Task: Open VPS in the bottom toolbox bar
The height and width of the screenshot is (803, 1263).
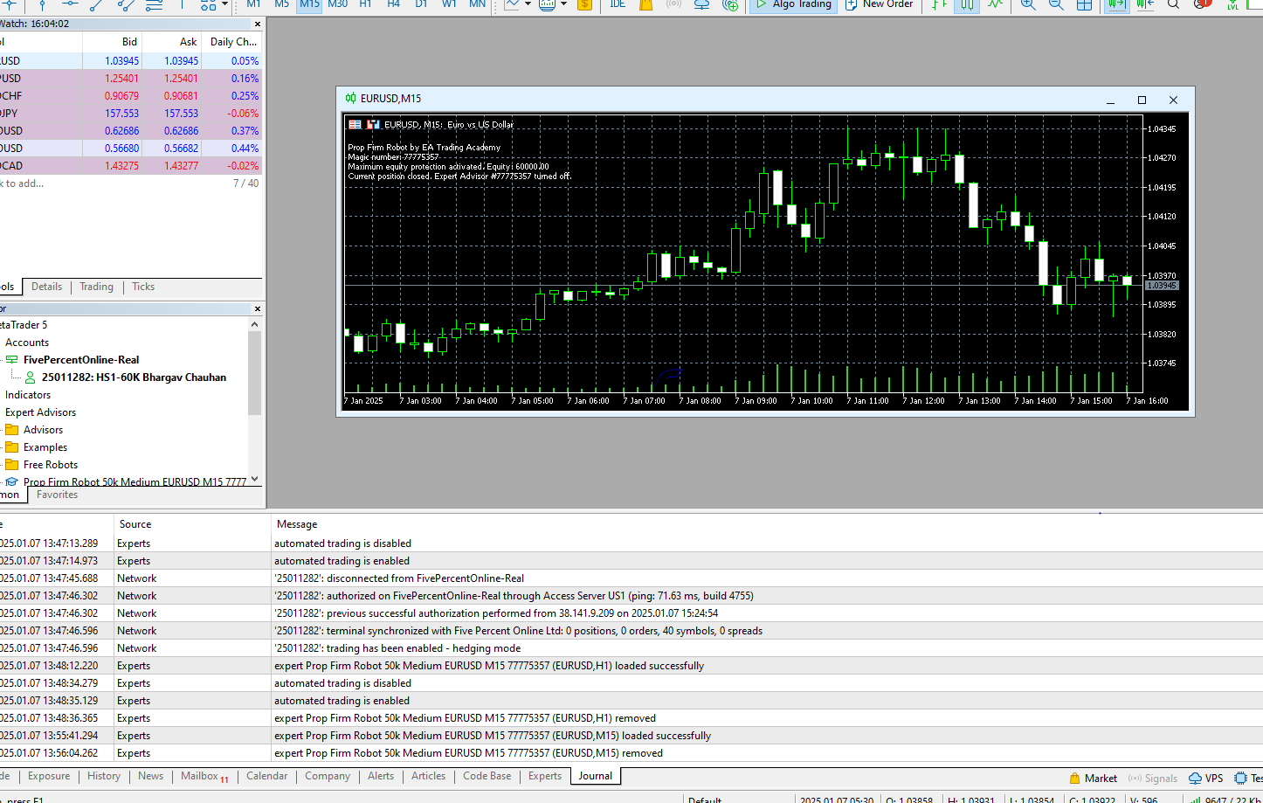Action: (x=1205, y=778)
